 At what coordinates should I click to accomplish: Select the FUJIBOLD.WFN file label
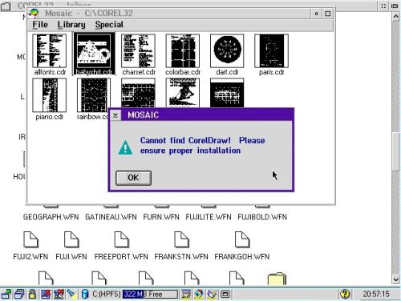[x=262, y=217]
